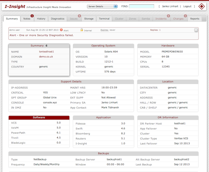Click the red Alert exclamation icon

point(61,30)
